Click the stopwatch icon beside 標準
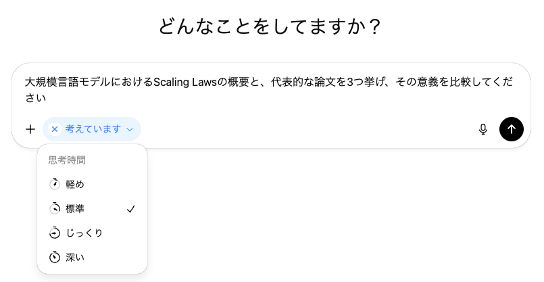The width and height of the screenshot is (544, 282). pyautogui.click(x=55, y=208)
